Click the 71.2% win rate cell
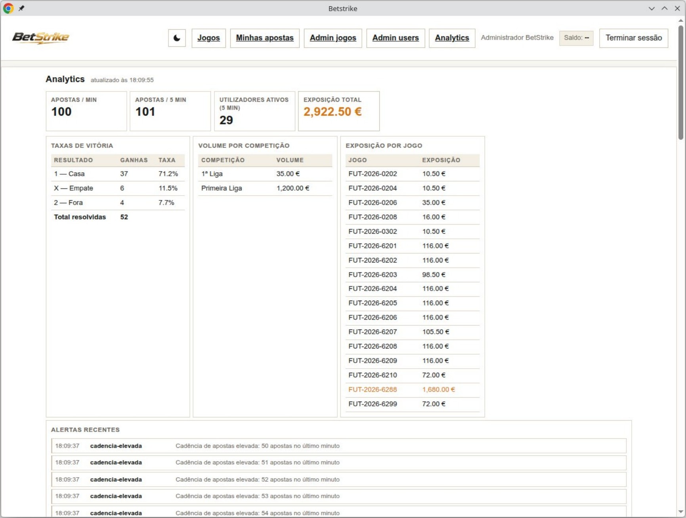The image size is (686, 518). click(168, 174)
